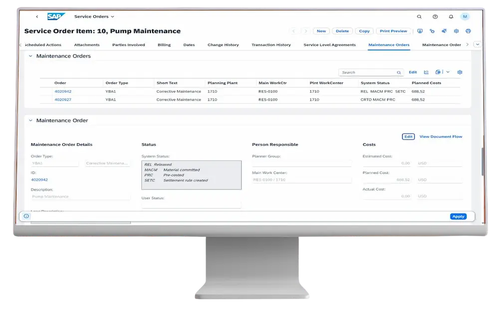Go to the previous service order item
The width and height of the screenshot is (499, 309).
click(294, 31)
